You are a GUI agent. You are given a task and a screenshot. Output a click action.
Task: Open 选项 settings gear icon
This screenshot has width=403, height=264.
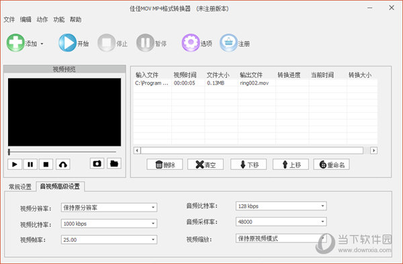[x=191, y=43]
